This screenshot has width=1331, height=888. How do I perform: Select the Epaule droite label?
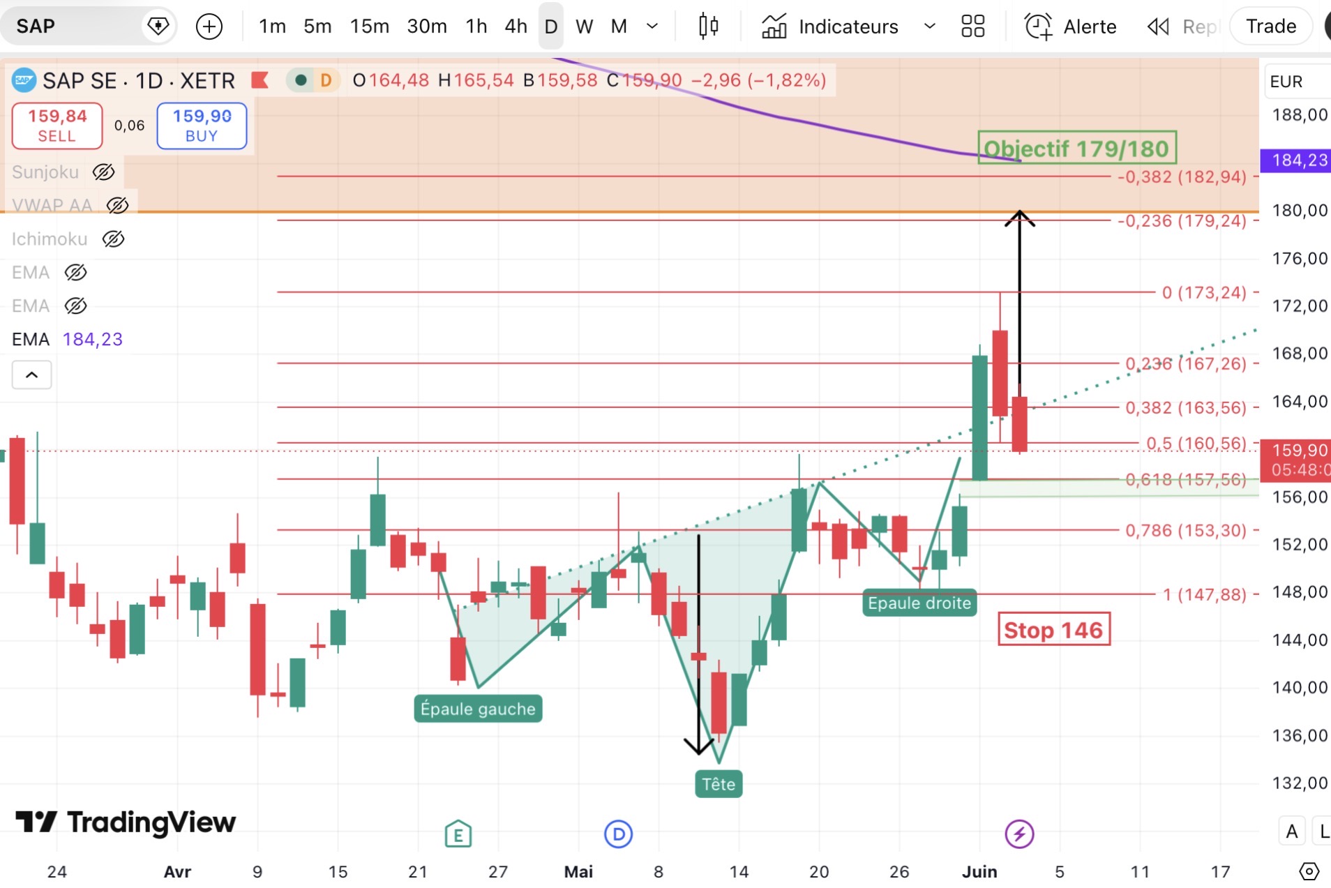(919, 603)
